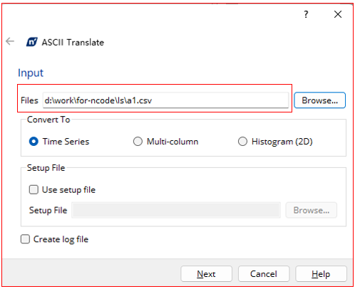
Task: Open context help with the question mark
Action: (306, 14)
